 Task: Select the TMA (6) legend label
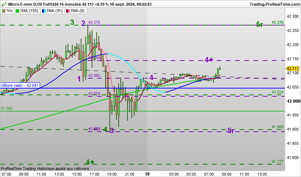78,11
